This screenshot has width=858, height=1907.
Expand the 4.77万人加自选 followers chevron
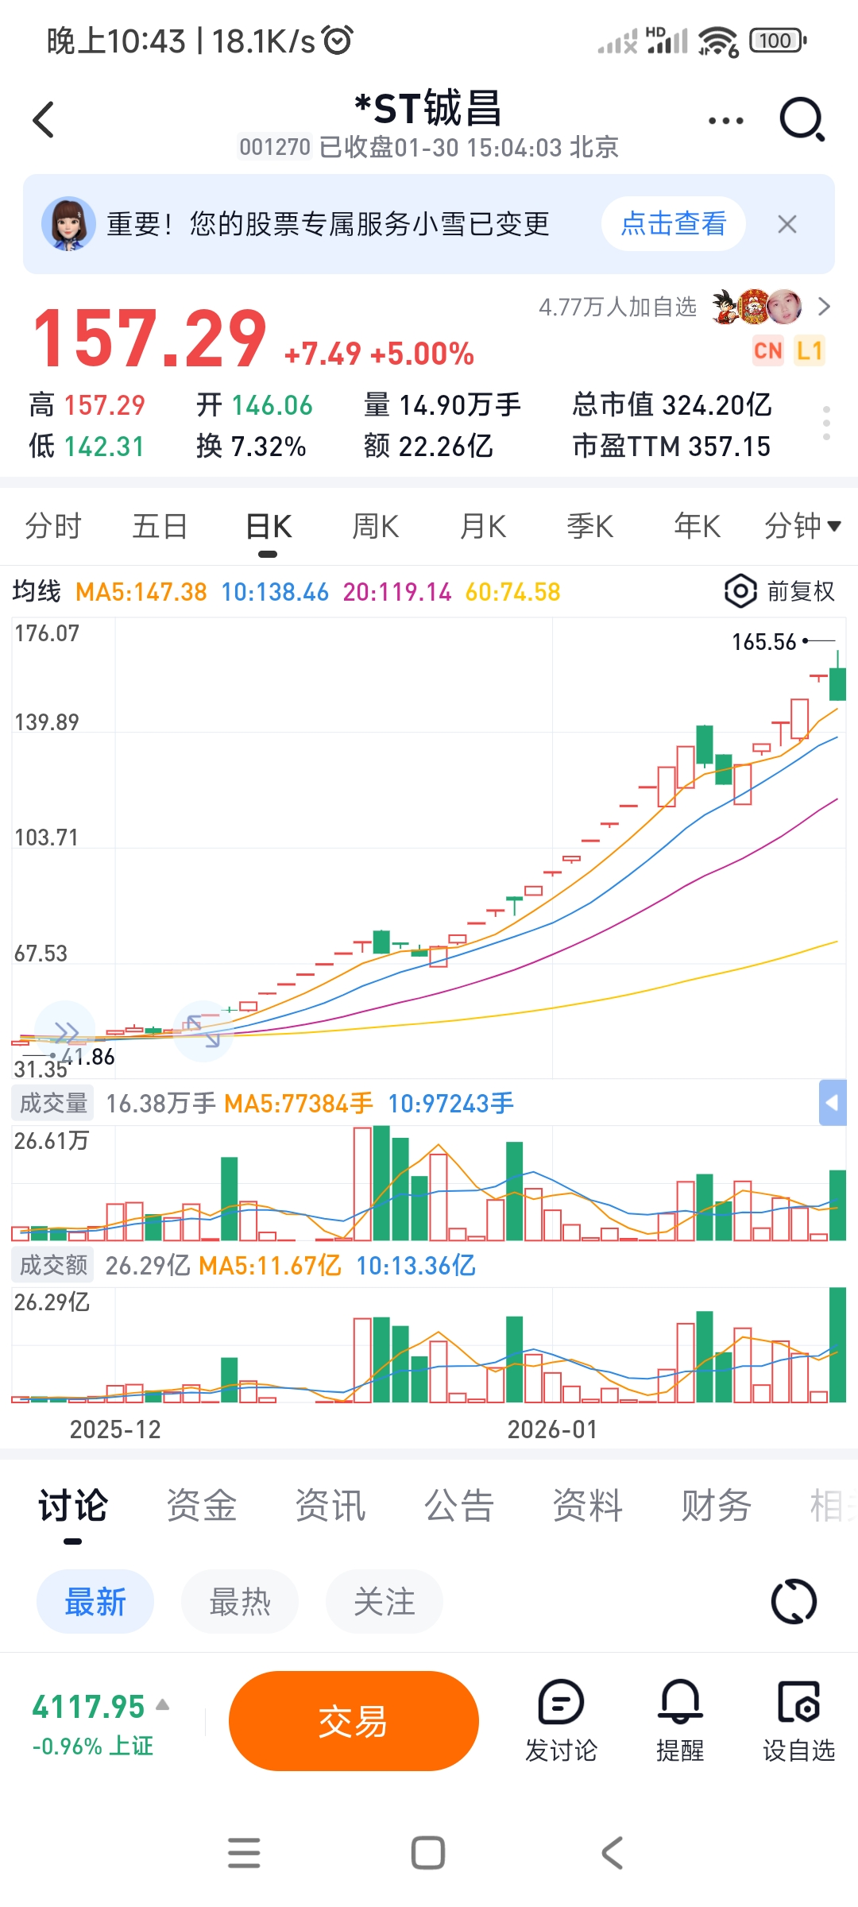(824, 307)
